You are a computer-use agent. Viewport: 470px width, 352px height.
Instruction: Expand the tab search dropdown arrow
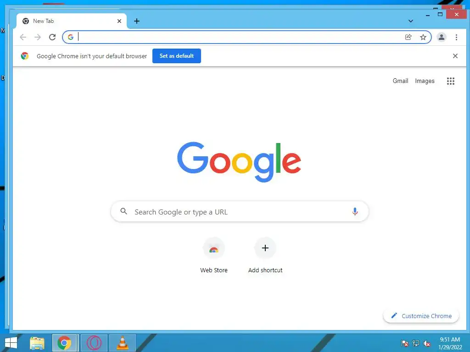coord(411,21)
